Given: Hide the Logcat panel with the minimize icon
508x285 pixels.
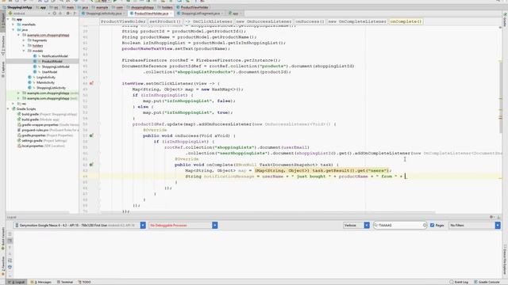Looking at the screenshot, I should [498, 217].
